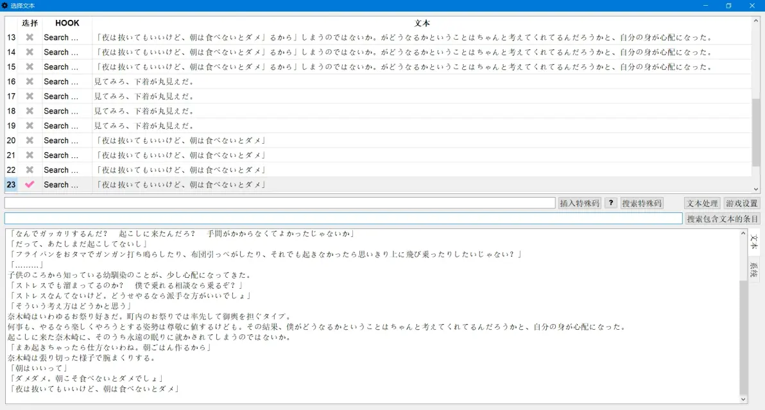
Task: Open 文本处理 text processing settings
Action: point(702,203)
